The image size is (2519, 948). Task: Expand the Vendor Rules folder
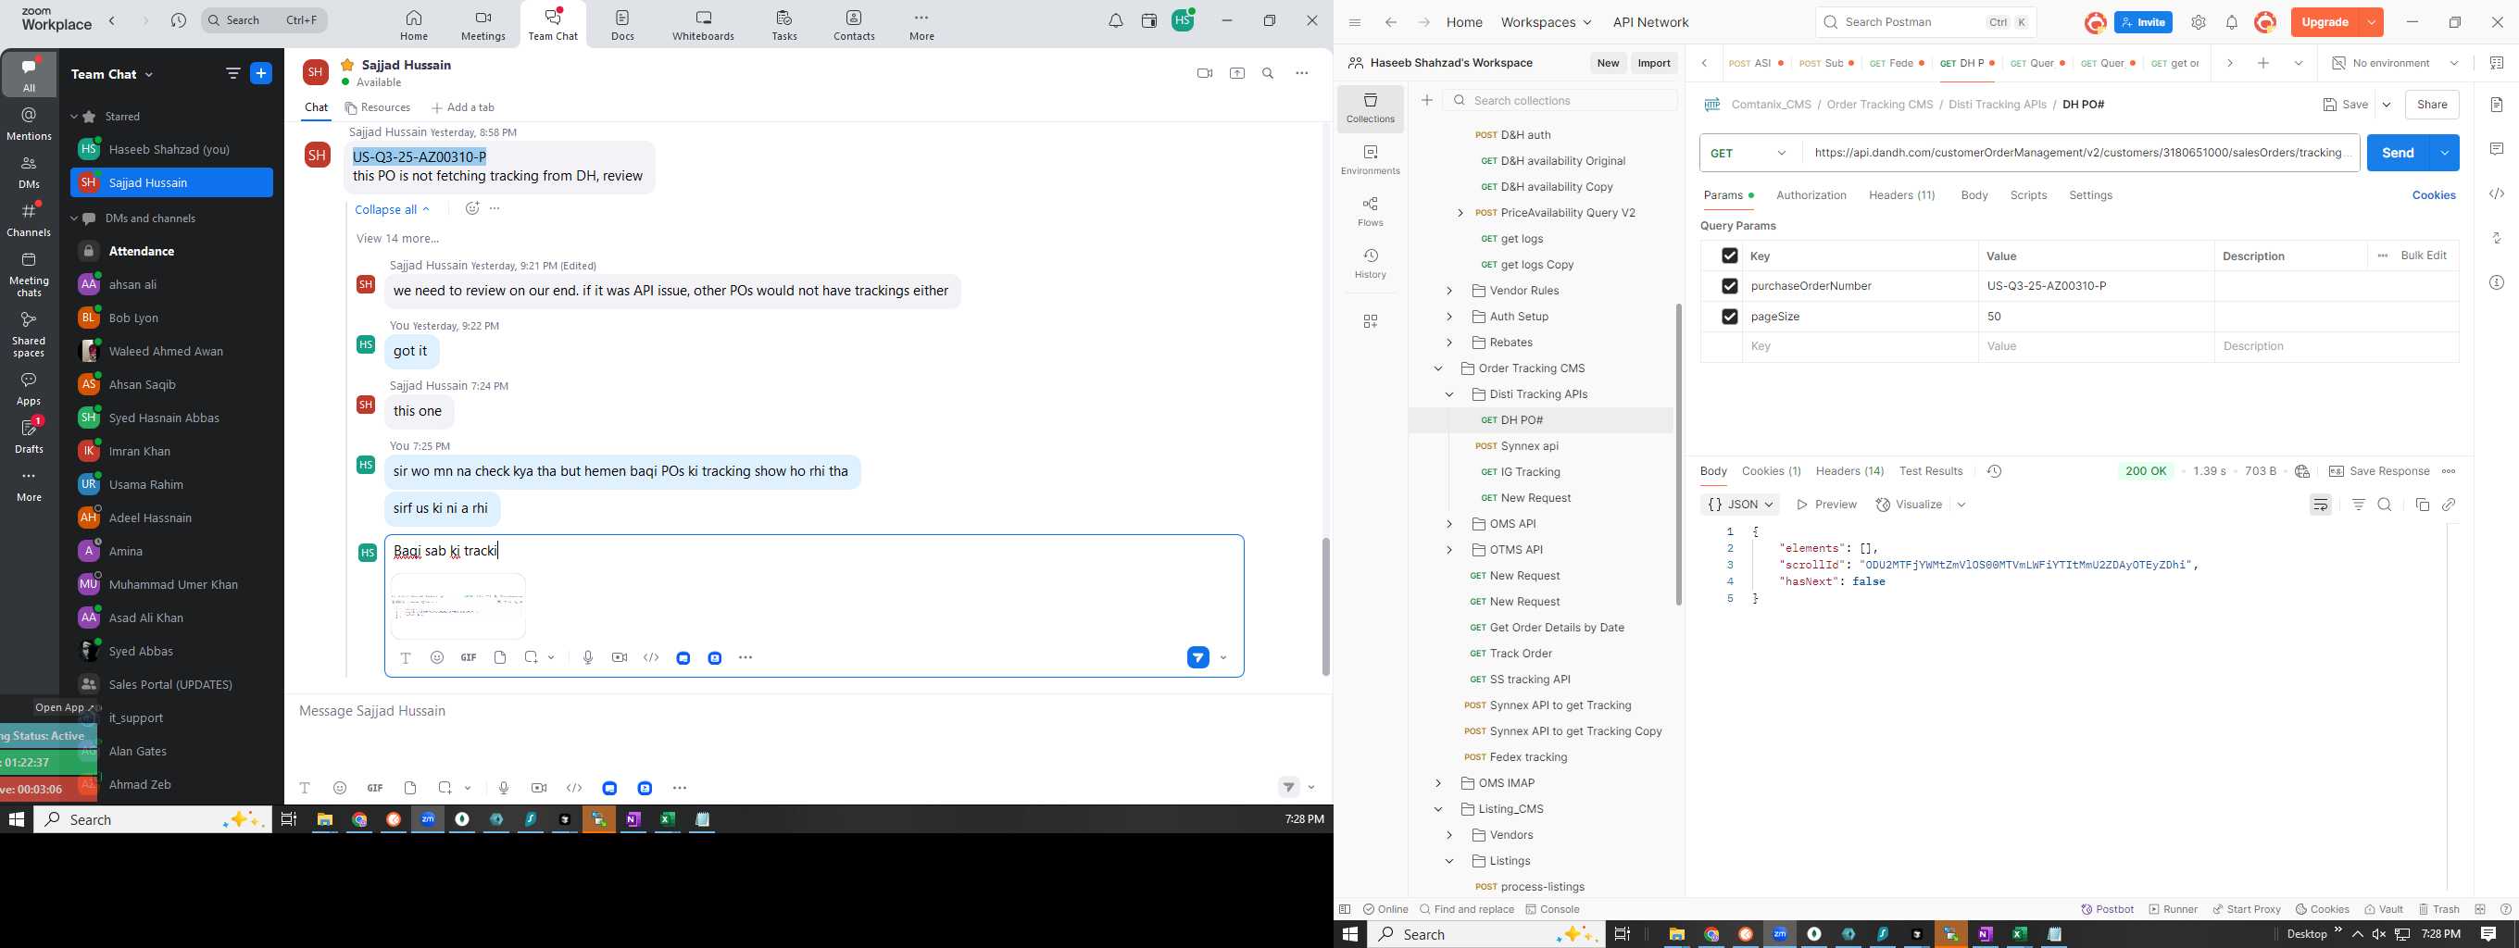click(1449, 291)
